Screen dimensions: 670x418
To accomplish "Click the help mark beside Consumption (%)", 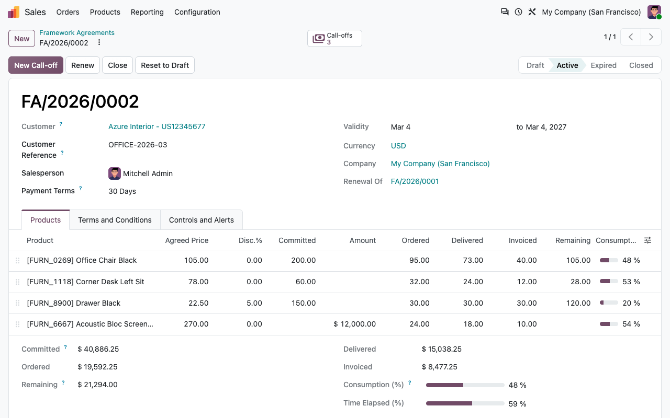I will 409,382.
